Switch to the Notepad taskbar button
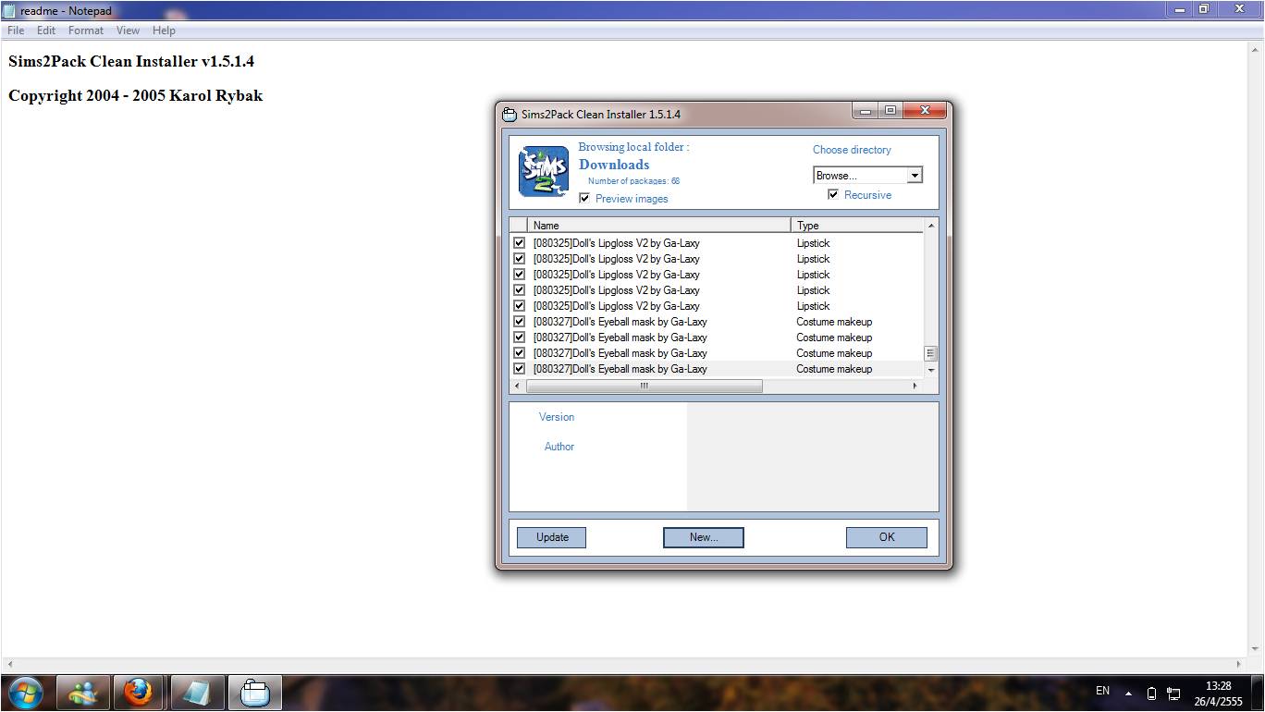The width and height of the screenshot is (1265, 712). point(196,692)
